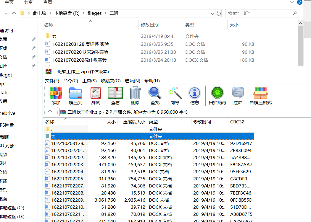Click the 测试 (Test) archive icon
311x222 pixels.
point(95,95)
